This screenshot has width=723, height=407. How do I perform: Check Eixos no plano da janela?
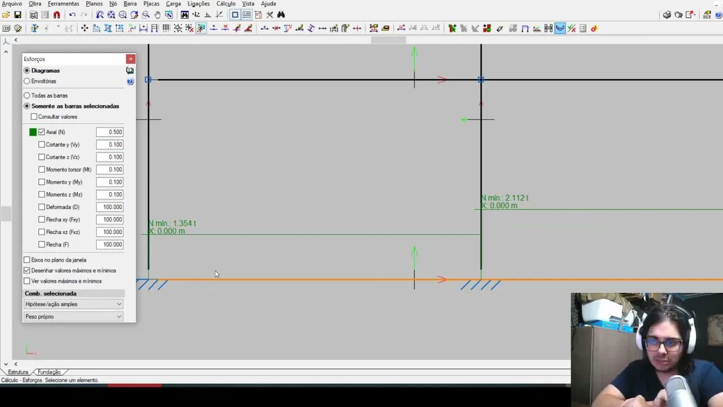click(x=27, y=260)
